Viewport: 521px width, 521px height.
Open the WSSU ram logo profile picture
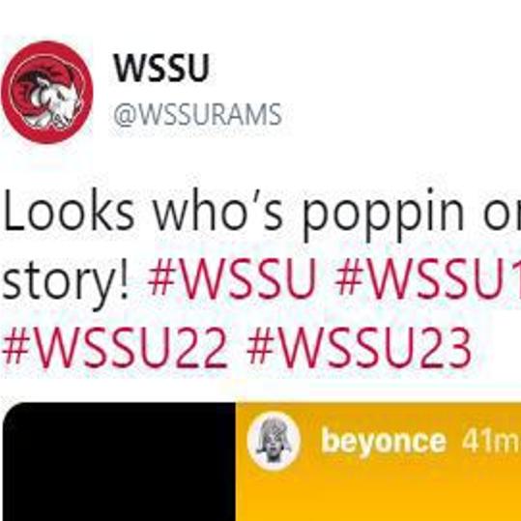(47, 92)
